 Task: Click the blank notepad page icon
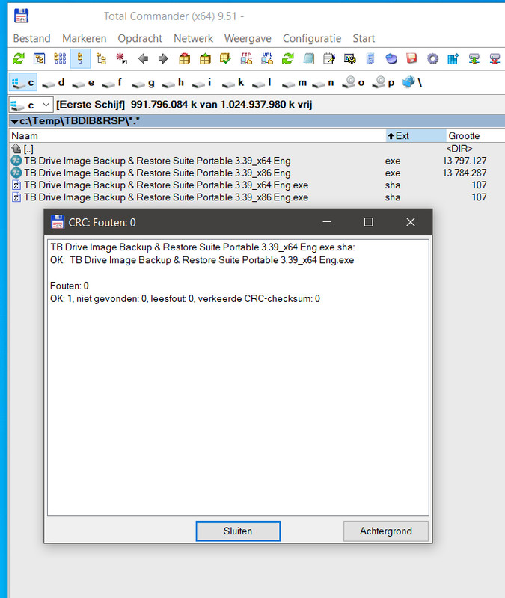pyautogui.click(x=308, y=59)
